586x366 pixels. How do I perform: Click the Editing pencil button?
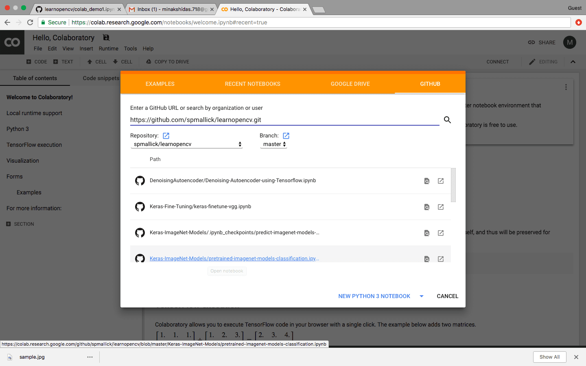tap(543, 62)
